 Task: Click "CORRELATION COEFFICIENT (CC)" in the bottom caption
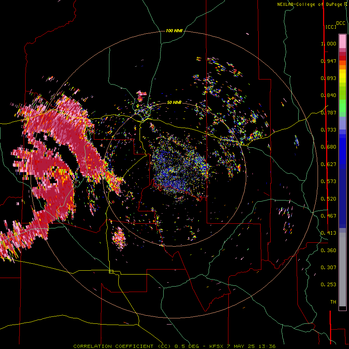click(122, 346)
